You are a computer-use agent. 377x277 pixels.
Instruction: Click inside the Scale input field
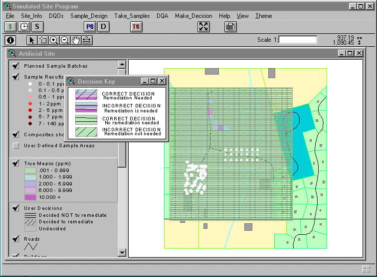click(298, 40)
